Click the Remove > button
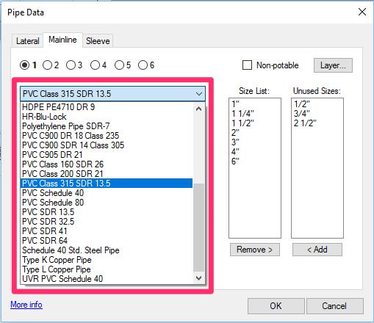Viewport: 374px width, 323px height. pos(255,250)
